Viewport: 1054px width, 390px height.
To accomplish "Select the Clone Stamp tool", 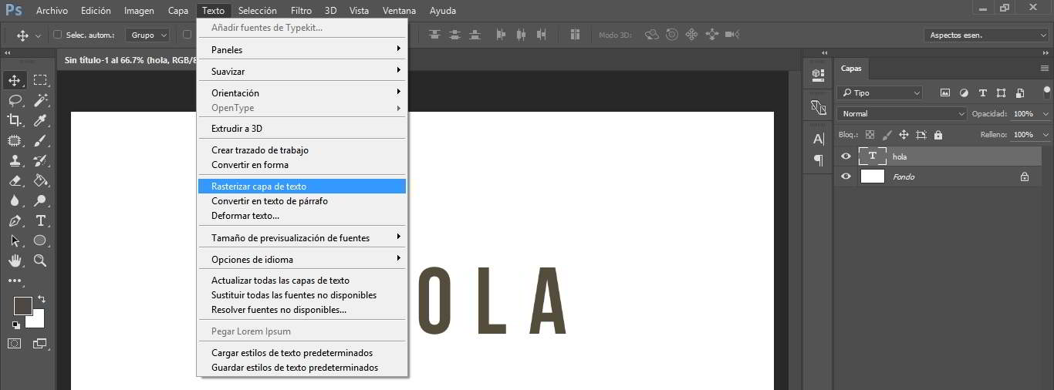I will pos(15,160).
